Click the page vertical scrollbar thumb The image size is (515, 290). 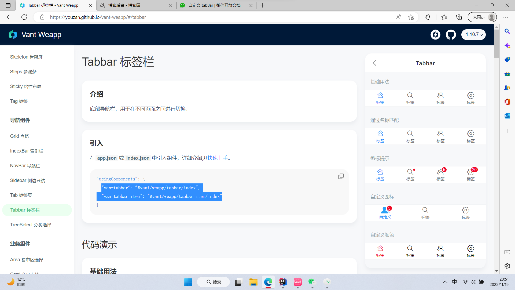(x=496, y=44)
